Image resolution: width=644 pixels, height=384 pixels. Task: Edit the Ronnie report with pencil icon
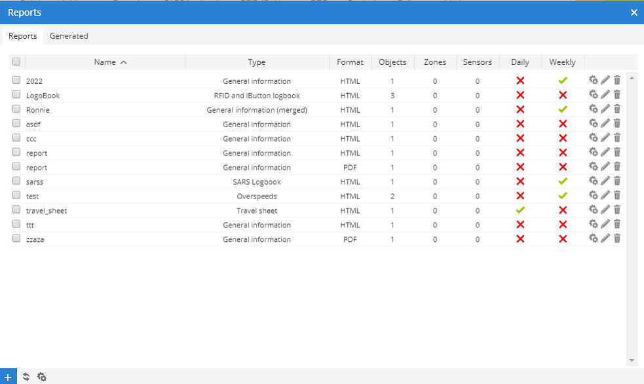point(605,109)
